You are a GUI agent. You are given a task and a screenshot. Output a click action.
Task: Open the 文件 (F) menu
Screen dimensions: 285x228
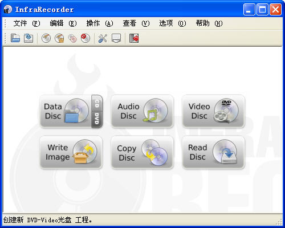27,23
